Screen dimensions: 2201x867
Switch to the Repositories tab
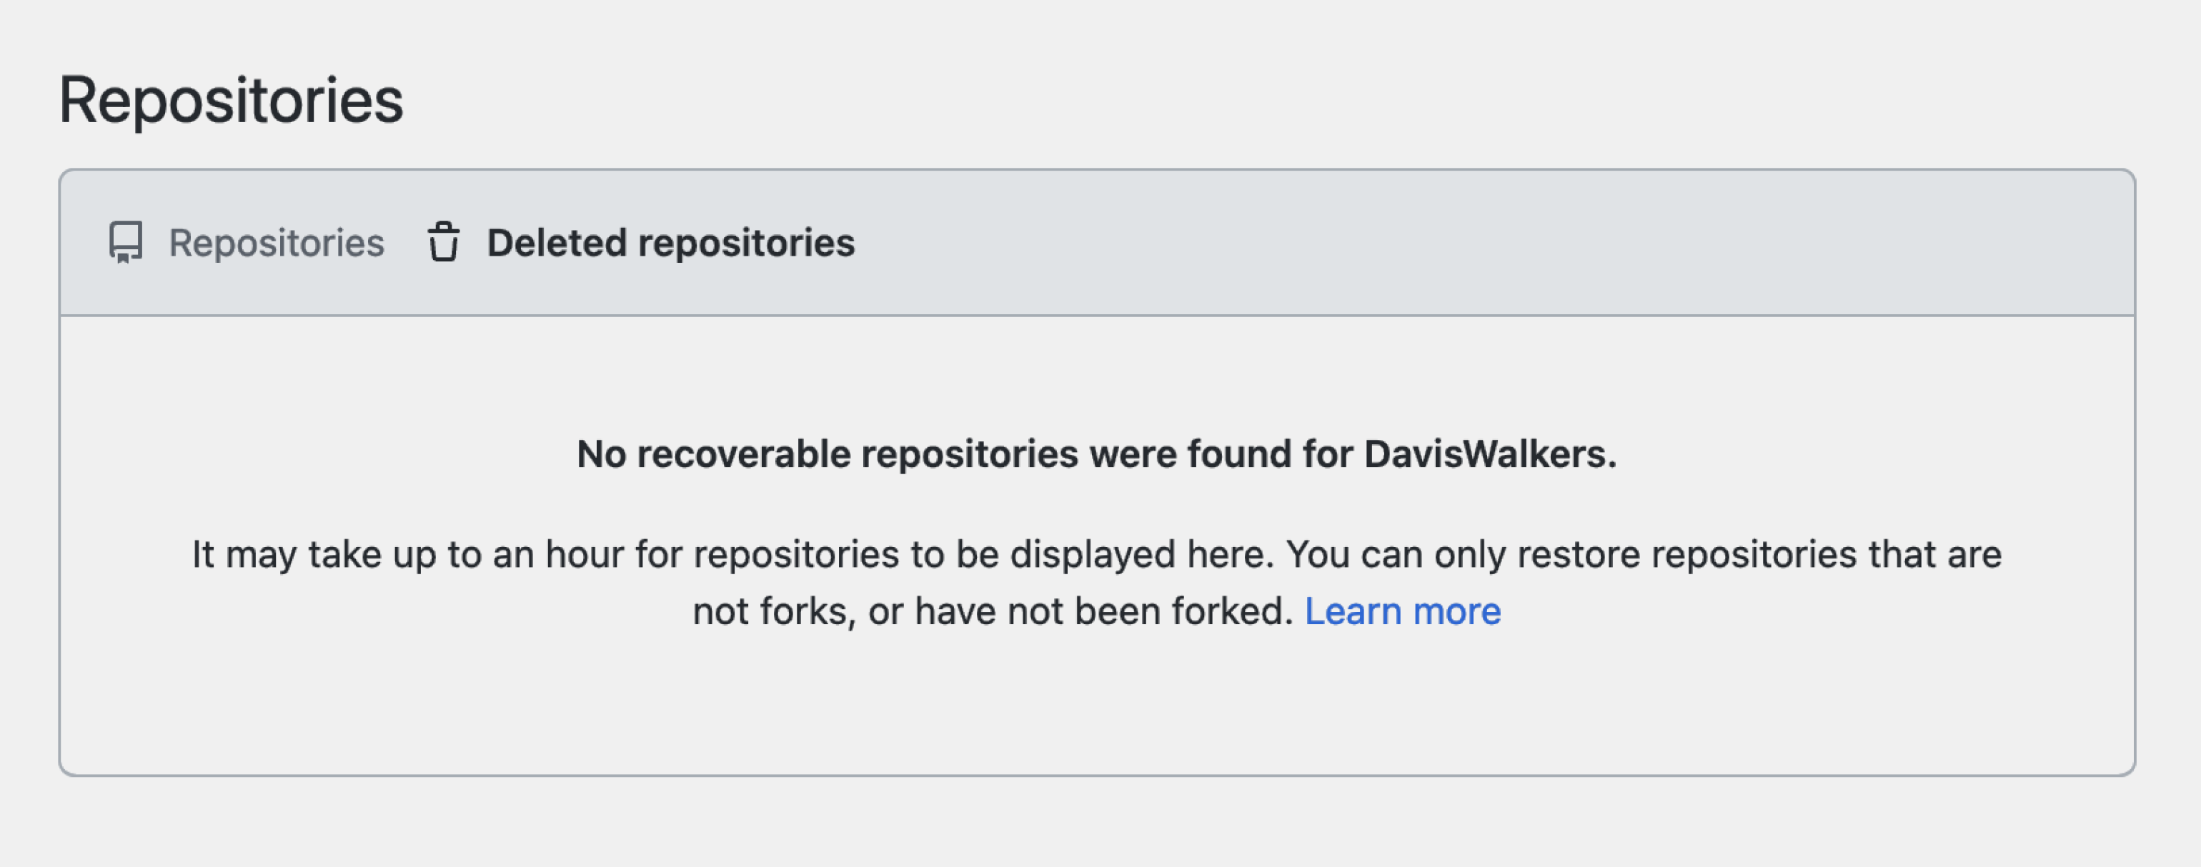pos(275,243)
